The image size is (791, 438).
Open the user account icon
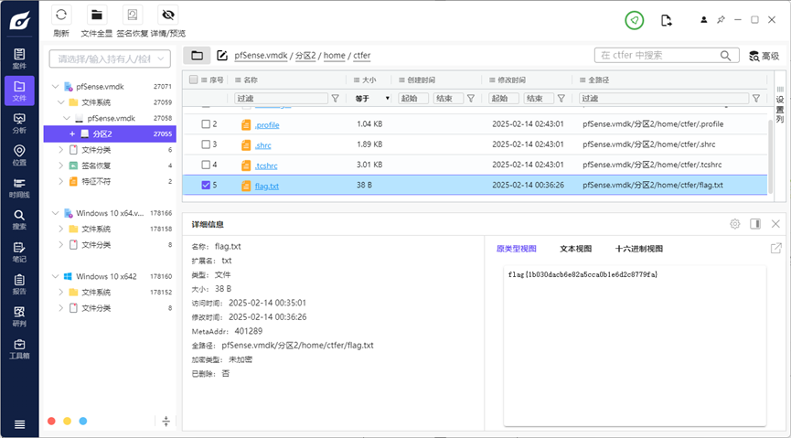pyautogui.click(x=703, y=20)
